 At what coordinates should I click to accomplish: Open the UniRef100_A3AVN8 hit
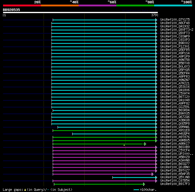[x=175, y=161]
